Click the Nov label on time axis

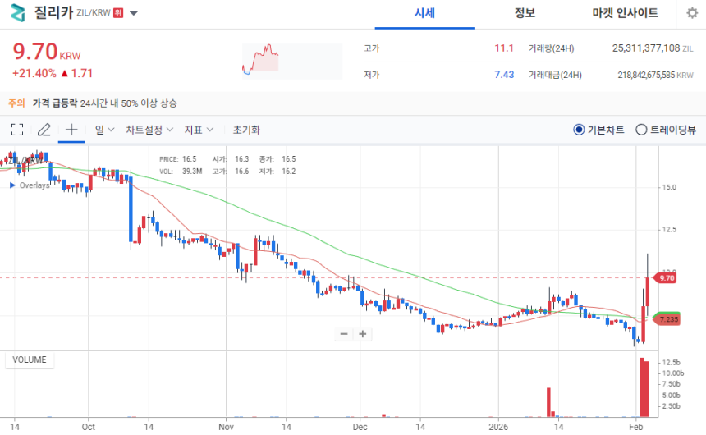(226, 427)
